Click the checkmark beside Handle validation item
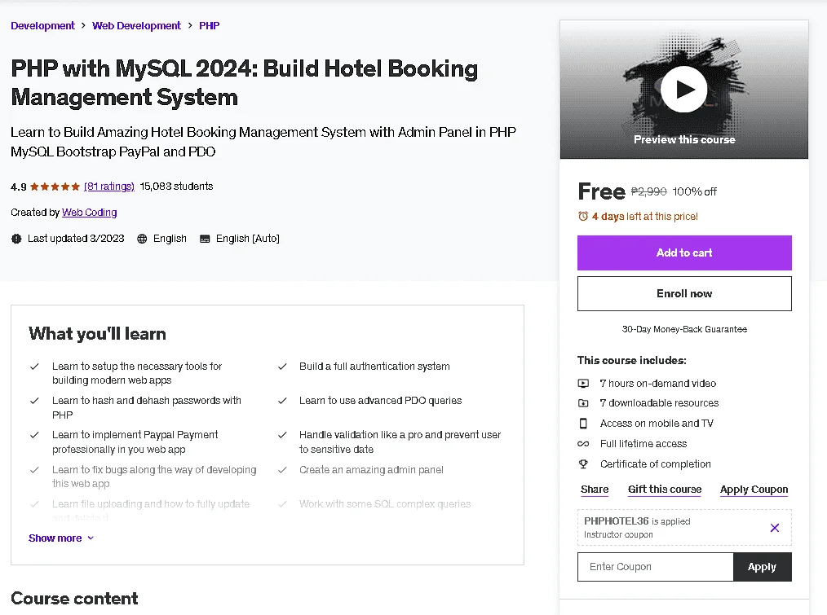This screenshot has width=827, height=615. (x=282, y=435)
